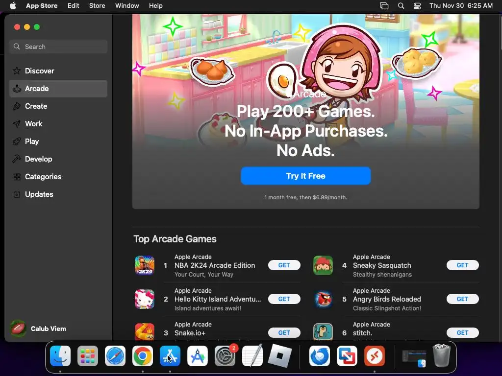The image size is (502, 376).
Task: Click the NBA 2K24 Arcade Edition app icon
Action: (x=145, y=265)
